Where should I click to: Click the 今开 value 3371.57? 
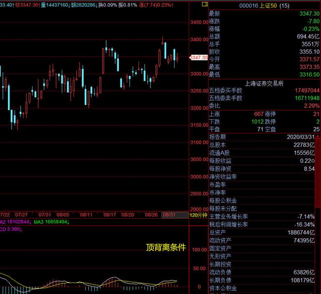(309, 59)
